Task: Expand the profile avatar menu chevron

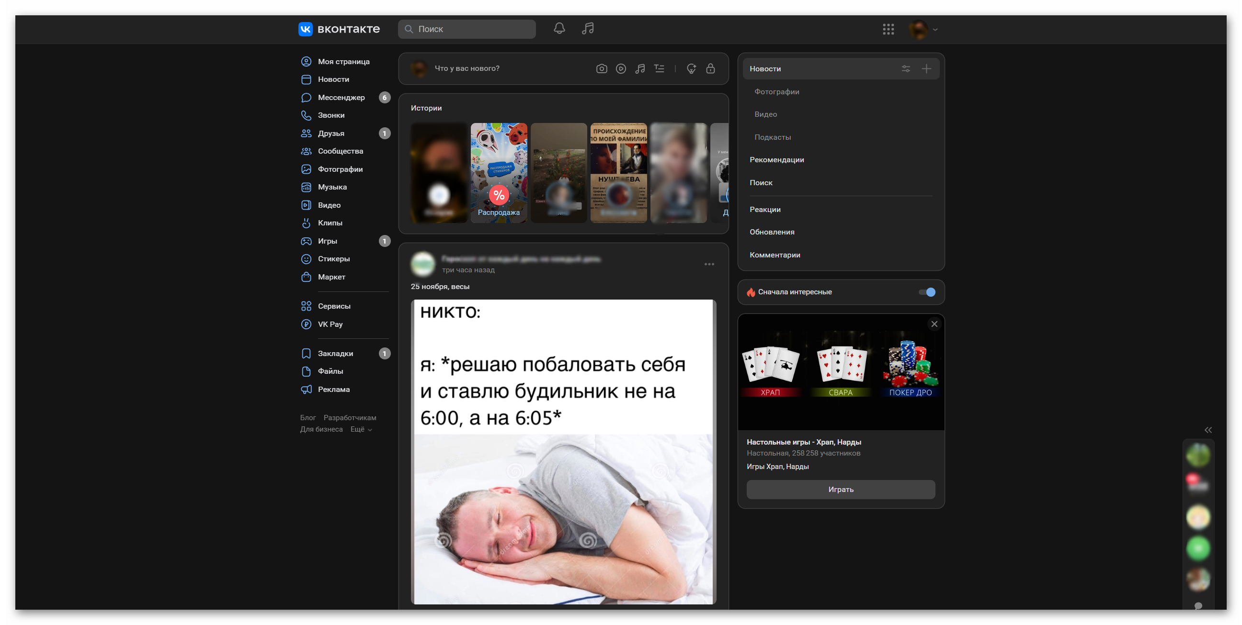Action: 935,30
